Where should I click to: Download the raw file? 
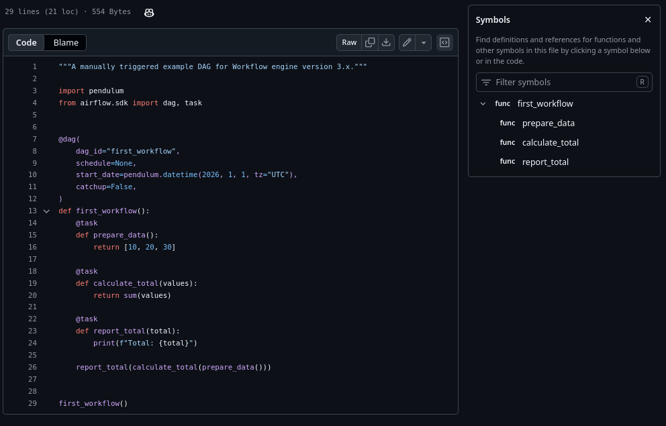click(386, 42)
